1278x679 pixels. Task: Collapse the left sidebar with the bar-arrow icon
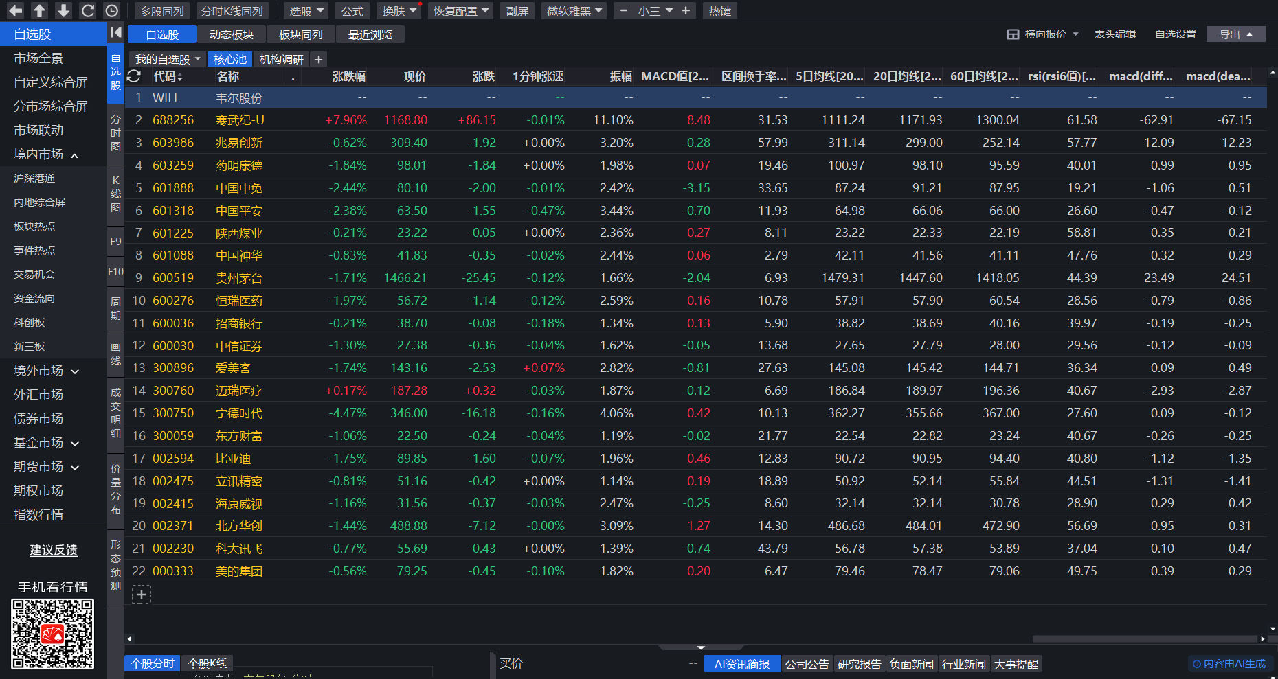click(115, 32)
